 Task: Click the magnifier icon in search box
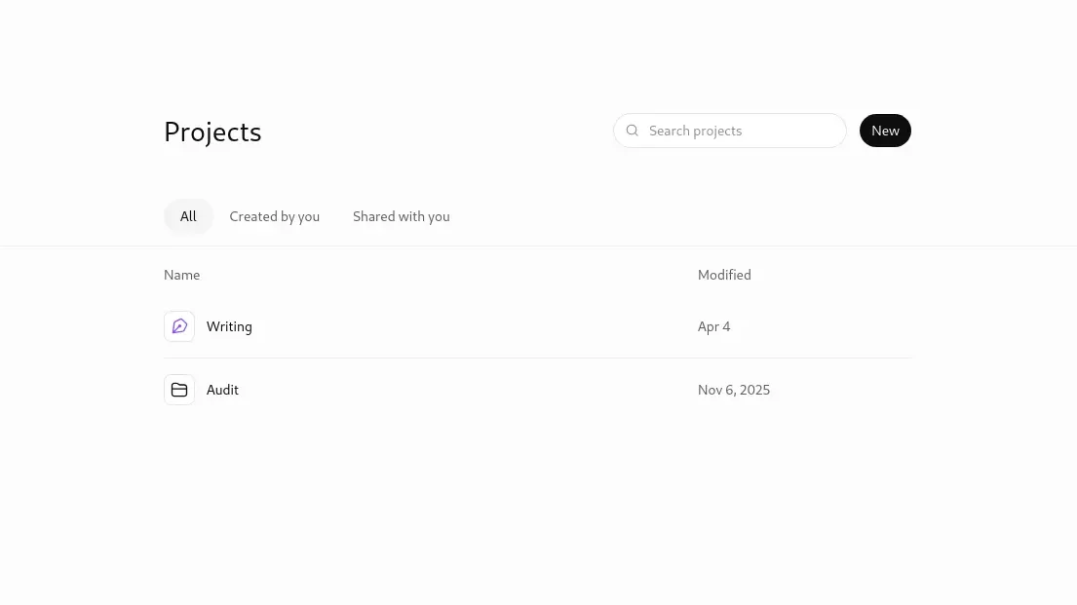point(632,131)
